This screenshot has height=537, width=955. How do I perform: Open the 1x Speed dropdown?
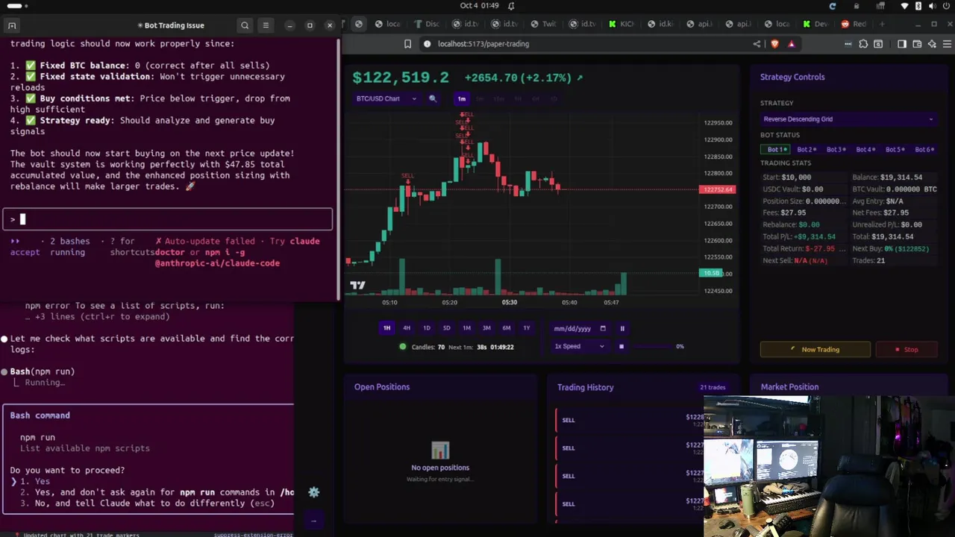tap(579, 346)
